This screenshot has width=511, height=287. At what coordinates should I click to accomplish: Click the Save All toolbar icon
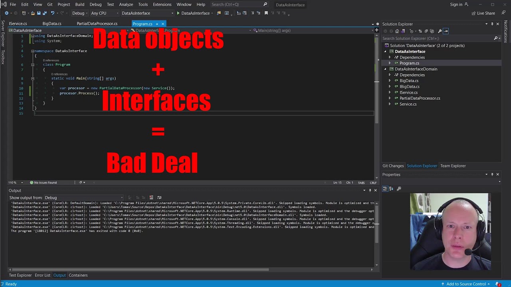pyautogui.click(x=45, y=13)
